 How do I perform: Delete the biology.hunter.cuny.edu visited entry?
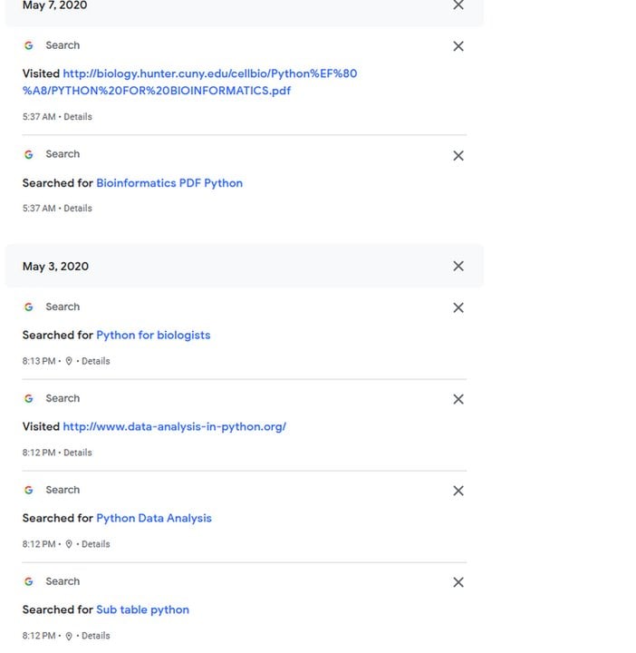click(x=458, y=46)
